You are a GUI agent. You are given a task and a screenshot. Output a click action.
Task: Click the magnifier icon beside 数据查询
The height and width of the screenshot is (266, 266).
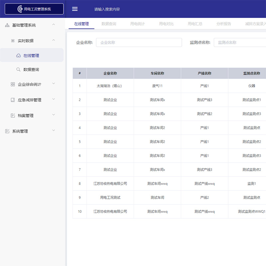point(19,69)
